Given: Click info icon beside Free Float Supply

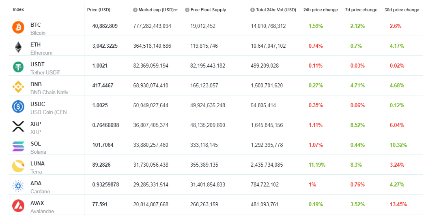Looking at the screenshot, I should pos(187,10).
